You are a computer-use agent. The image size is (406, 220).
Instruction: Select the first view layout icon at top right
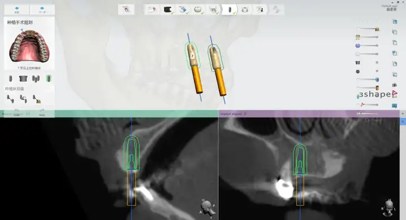tap(395, 22)
